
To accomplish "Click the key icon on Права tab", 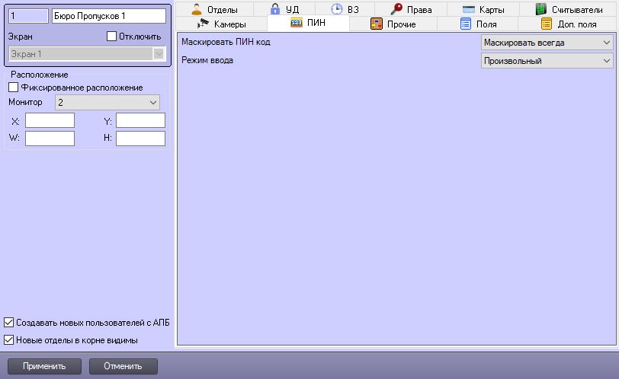I will tap(396, 10).
